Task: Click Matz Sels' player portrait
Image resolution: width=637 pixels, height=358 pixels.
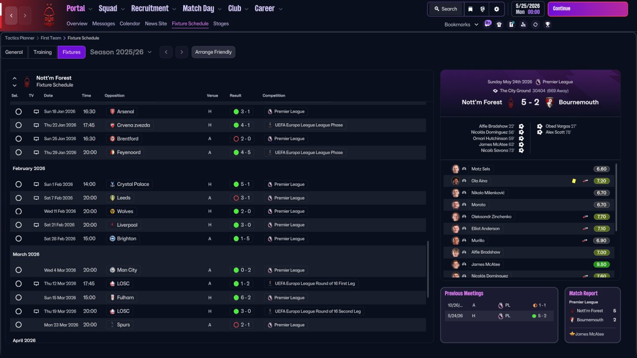Action: [455, 169]
